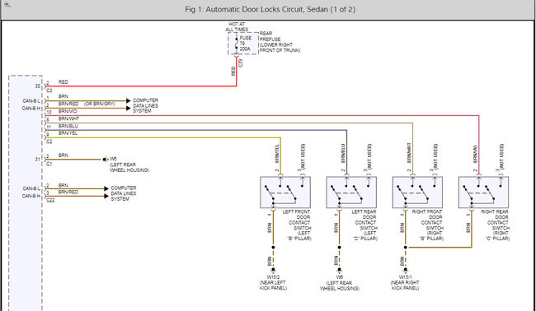Screen dimensions: 536x311
Task: Select 'RIGHT REAR DOOR CONTACT SWITCH' description text
Action: [x=496, y=225]
